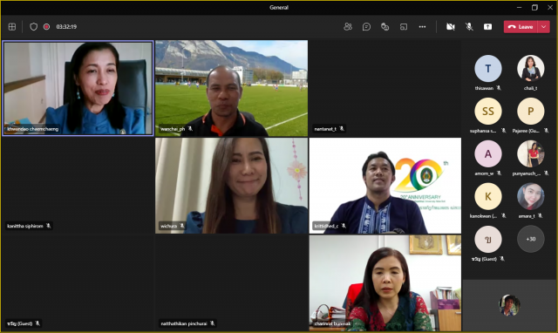Click the red recording indicator
Image resolution: width=558 pixels, height=333 pixels.
[46, 27]
